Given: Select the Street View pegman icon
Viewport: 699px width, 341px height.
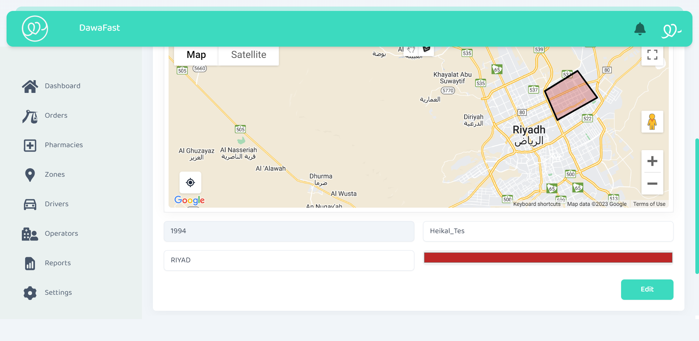Looking at the screenshot, I should tap(652, 122).
